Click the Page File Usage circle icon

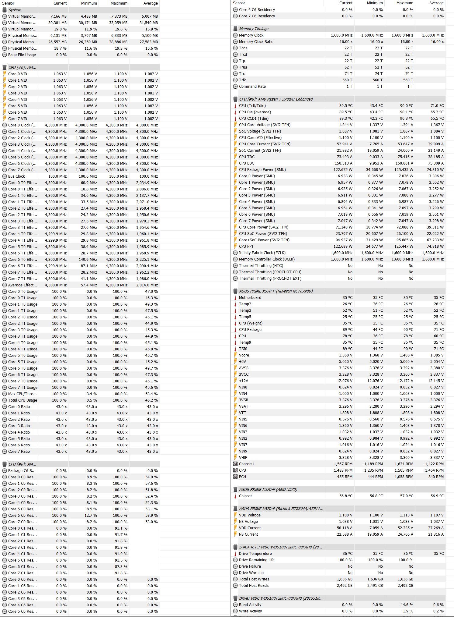[x=5, y=55]
